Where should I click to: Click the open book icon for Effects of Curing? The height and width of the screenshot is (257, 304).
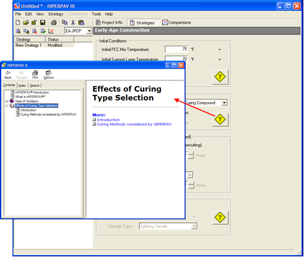(x=12, y=106)
